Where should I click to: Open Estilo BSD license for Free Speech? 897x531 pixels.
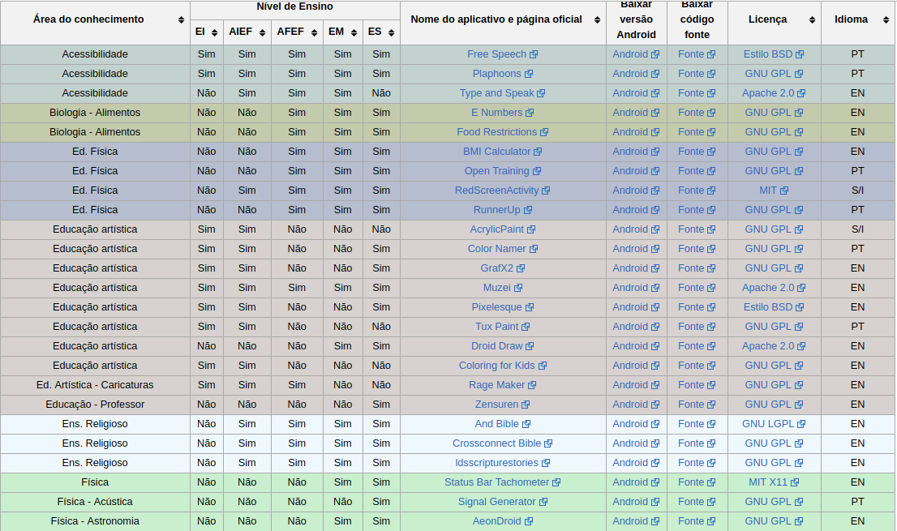coord(774,54)
